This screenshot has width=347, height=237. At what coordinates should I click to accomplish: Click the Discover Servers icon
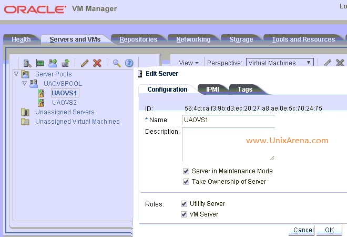[x=27, y=63]
